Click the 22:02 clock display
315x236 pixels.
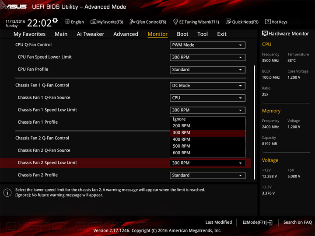[x=39, y=23]
